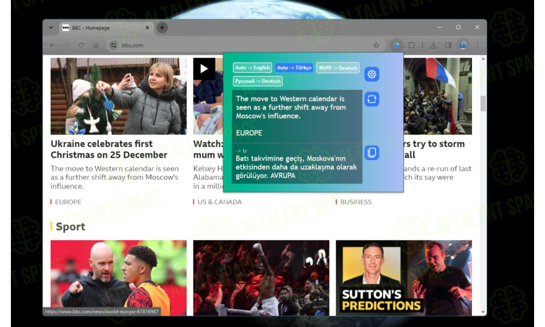Click the scrollbar up arrow
The height and width of the screenshot is (327, 545).
483,59
